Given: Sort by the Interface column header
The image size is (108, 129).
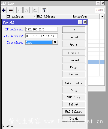Looking at the screenshot, I should 86,16.
